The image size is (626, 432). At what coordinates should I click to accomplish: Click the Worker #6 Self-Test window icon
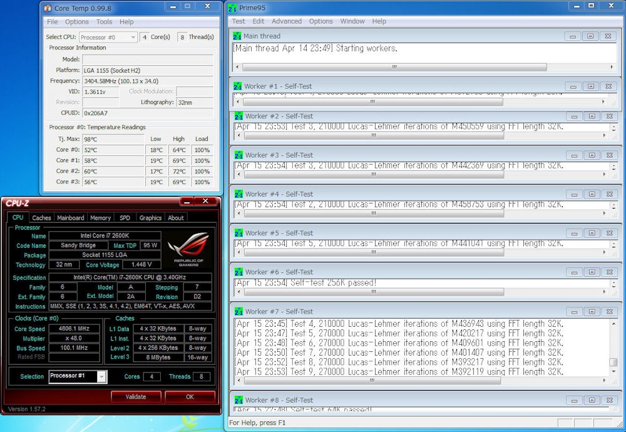point(239,272)
